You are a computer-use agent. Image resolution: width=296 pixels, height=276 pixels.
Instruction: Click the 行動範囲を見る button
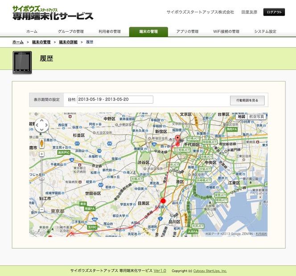247,100
